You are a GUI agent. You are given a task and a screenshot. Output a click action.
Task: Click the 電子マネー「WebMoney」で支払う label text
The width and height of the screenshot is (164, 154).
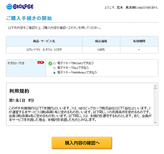(77, 73)
